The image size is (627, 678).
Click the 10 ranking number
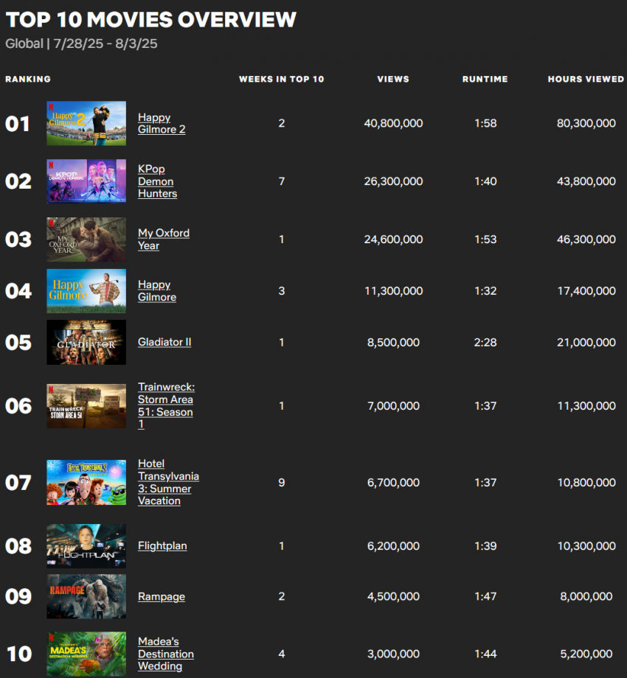coord(19,654)
